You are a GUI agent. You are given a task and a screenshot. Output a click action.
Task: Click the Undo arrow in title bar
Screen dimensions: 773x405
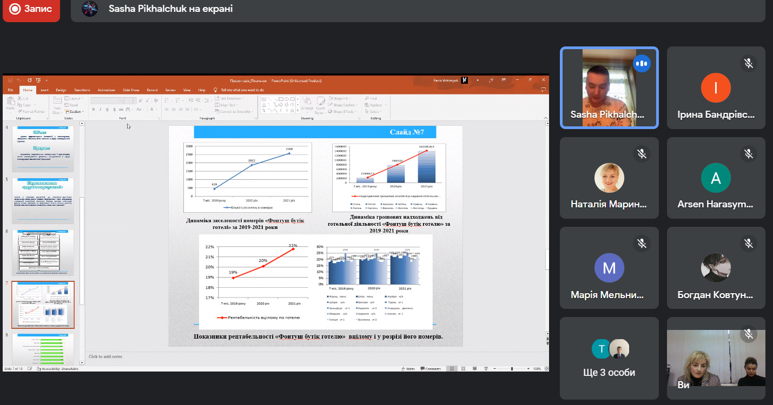point(18,80)
